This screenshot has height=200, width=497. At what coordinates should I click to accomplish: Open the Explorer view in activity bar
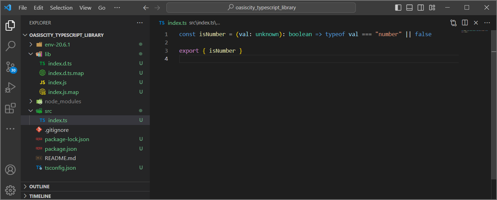pyautogui.click(x=10, y=25)
